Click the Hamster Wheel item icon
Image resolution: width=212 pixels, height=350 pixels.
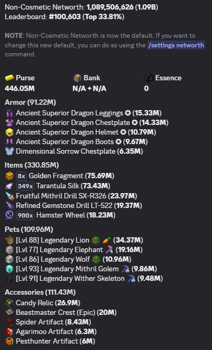(x=10, y=215)
